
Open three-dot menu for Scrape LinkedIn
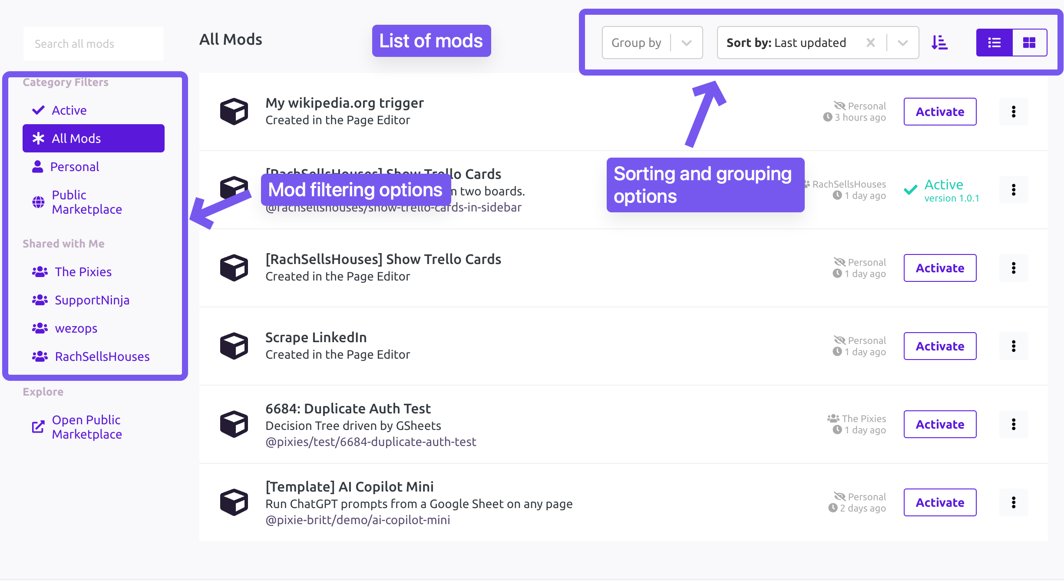(x=1013, y=346)
